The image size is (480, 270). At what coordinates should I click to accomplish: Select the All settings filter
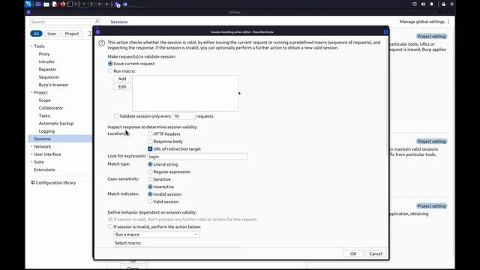tap(36, 34)
